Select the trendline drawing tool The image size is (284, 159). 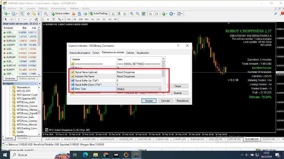30,19
